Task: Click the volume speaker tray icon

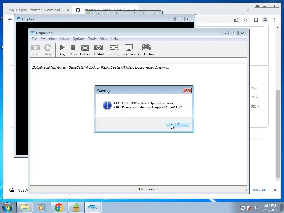Action: pyautogui.click(x=256, y=208)
